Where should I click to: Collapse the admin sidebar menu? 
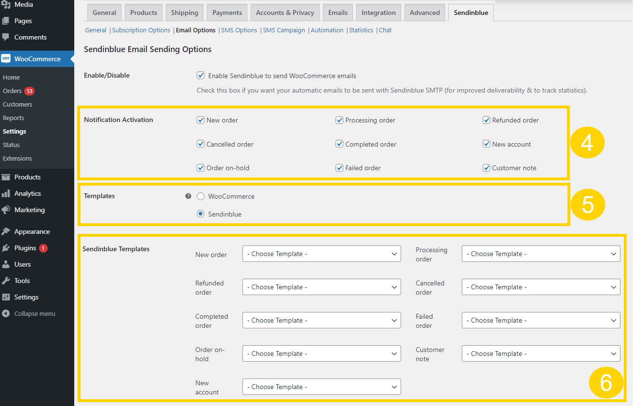[x=29, y=313]
